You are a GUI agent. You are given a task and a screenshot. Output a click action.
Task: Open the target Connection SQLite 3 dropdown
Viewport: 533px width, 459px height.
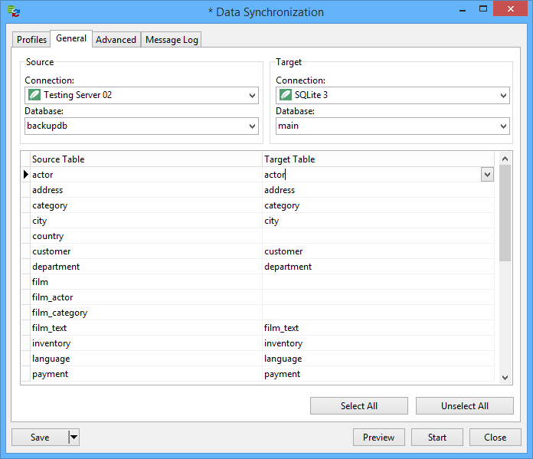click(503, 96)
